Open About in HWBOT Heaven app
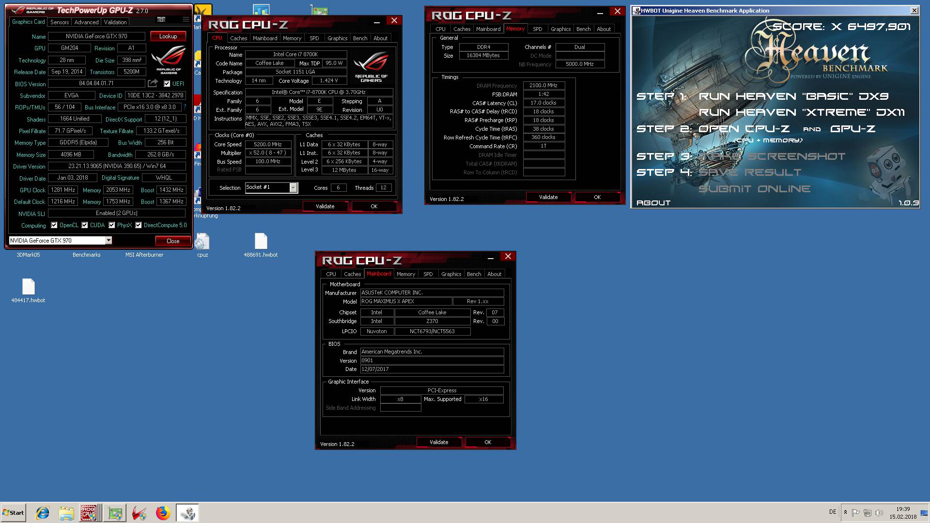Viewport: 930px width, 523px height. [653, 203]
